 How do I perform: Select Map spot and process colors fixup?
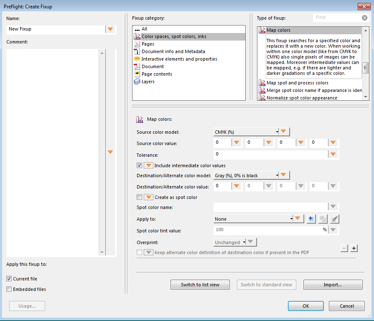pos(298,83)
